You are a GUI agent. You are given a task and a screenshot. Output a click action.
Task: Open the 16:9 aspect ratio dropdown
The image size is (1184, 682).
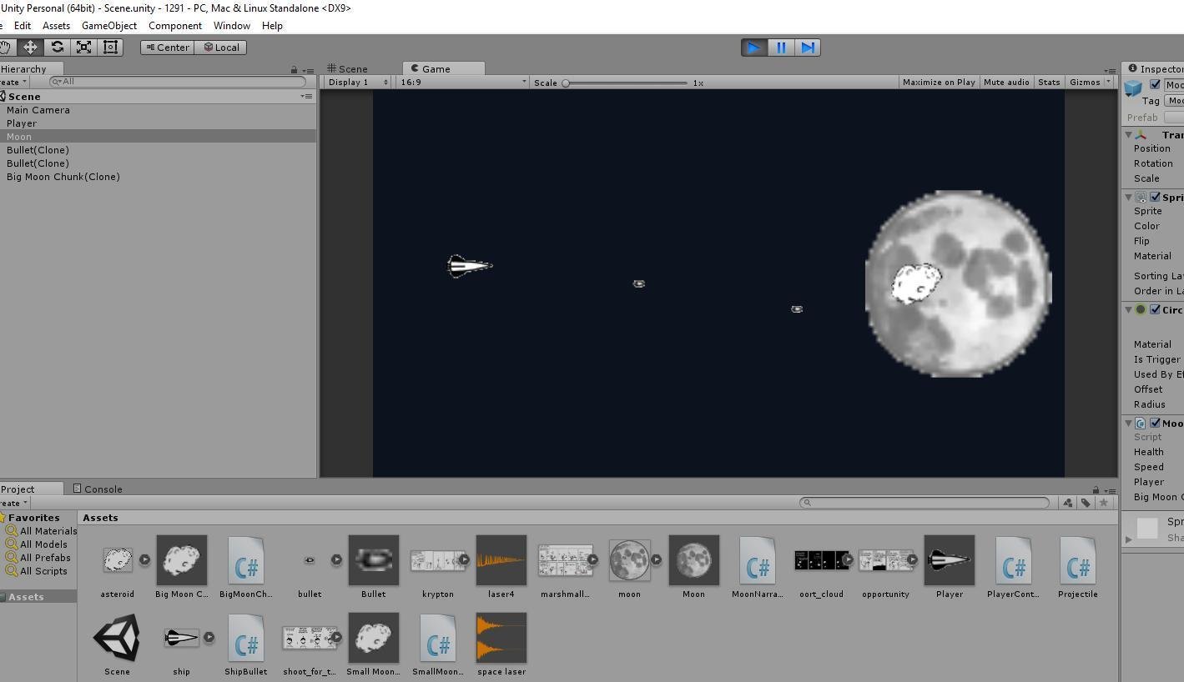point(463,83)
